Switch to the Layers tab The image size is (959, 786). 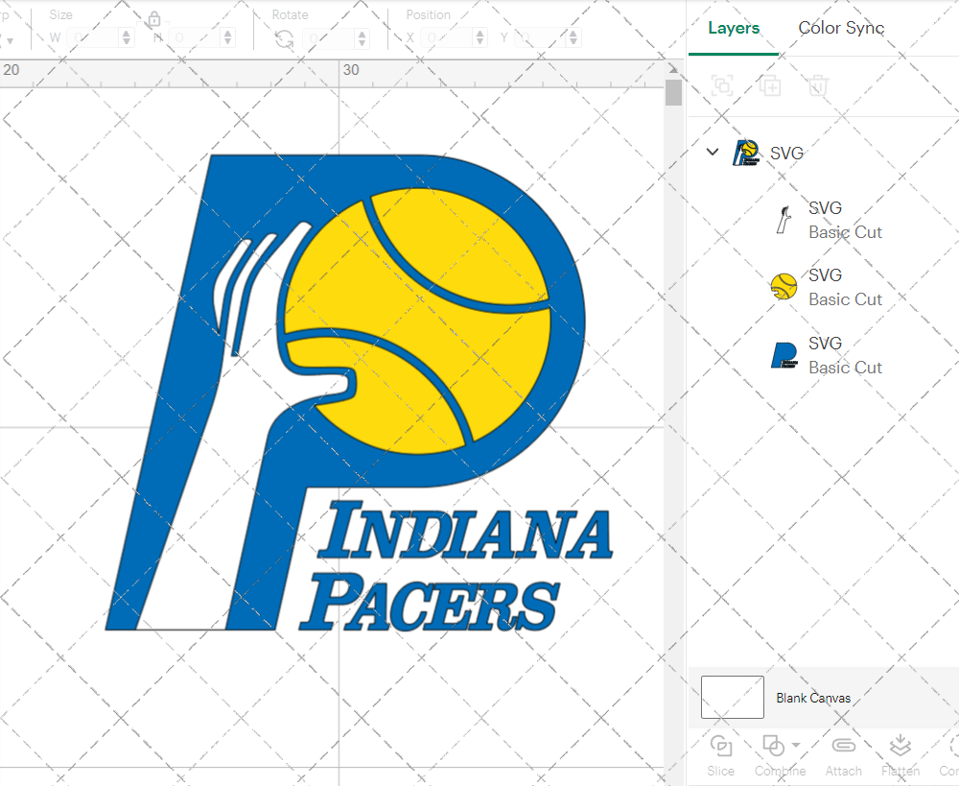tap(734, 28)
